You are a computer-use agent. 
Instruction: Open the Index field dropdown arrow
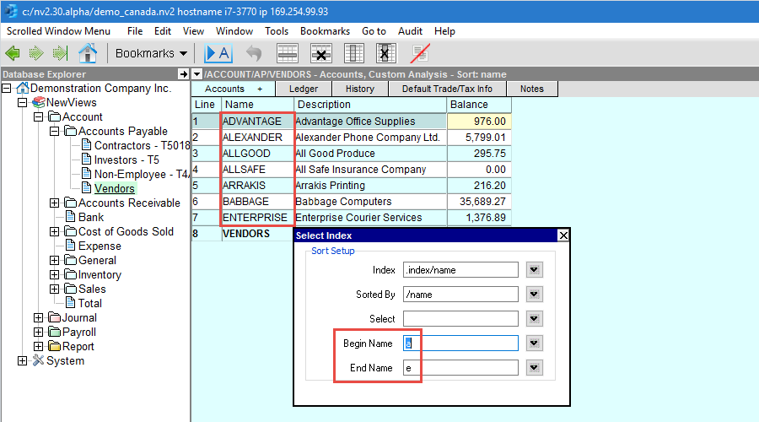point(534,270)
